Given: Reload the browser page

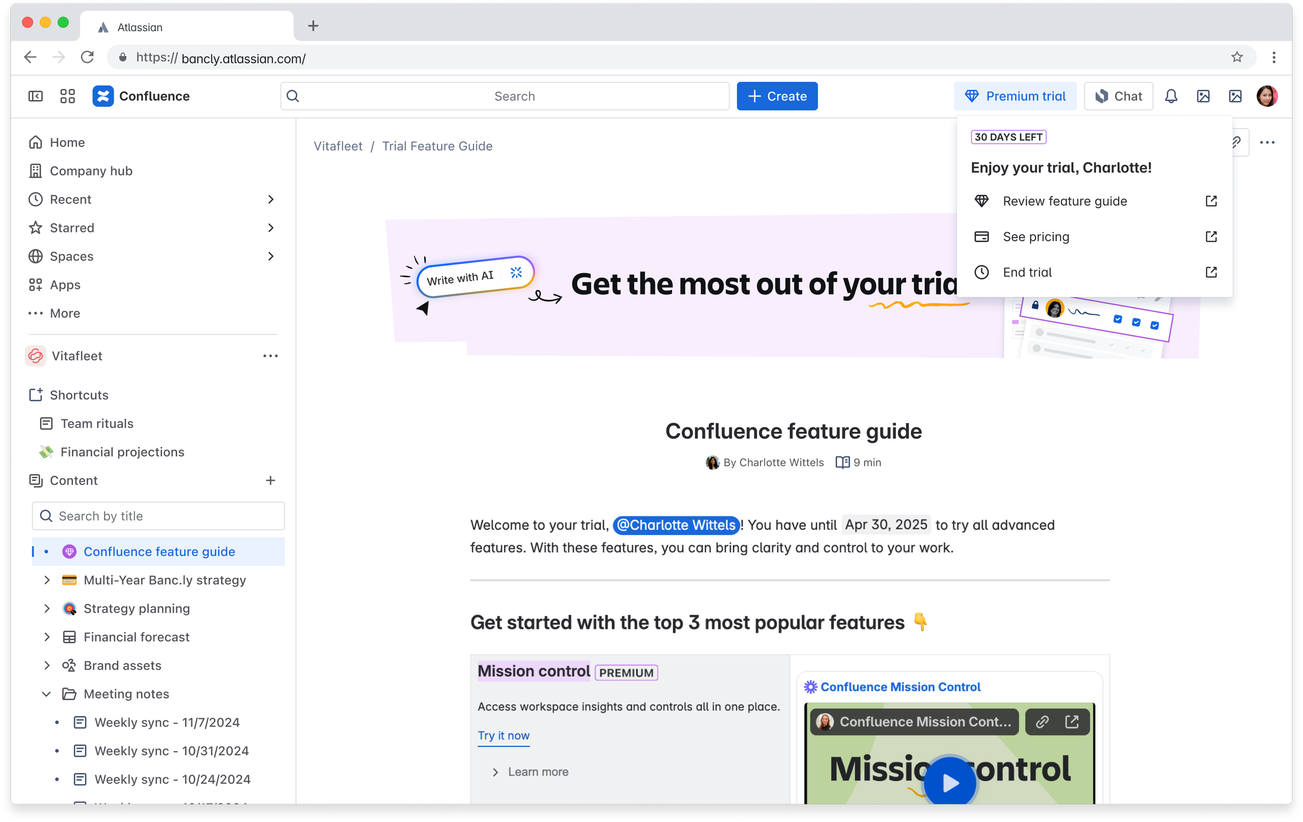Looking at the screenshot, I should 87,57.
